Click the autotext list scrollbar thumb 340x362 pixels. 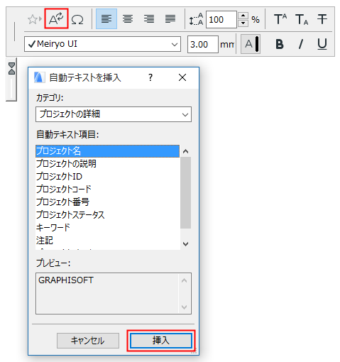click(186, 192)
